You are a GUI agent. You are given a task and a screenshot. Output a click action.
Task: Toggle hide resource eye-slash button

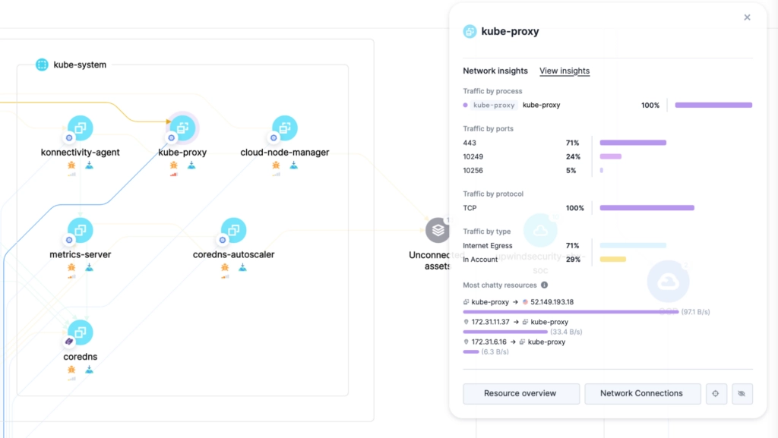pyautogui.click(x=742, y=393)
